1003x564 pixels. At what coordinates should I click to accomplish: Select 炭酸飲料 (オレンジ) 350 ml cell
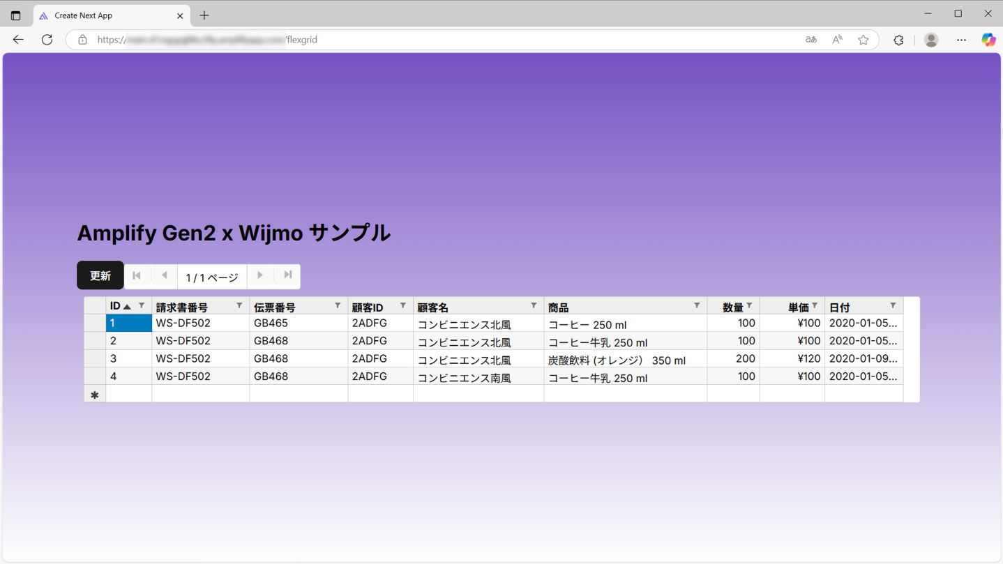[x=625, y=359]
